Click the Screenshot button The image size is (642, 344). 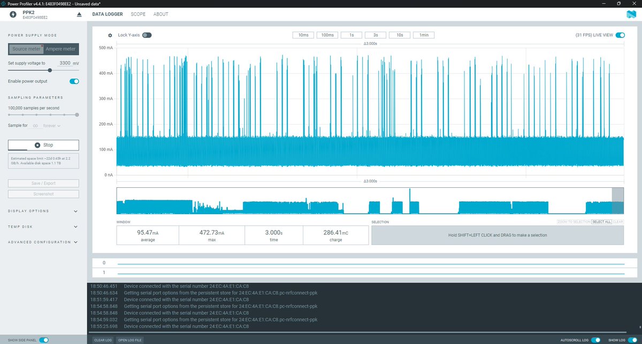pos(43,194)
